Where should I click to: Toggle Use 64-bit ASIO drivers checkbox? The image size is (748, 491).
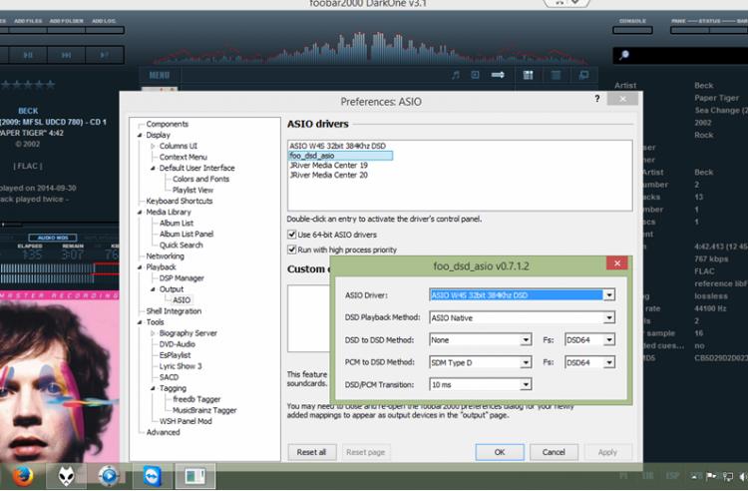click(x=291, y=235)
